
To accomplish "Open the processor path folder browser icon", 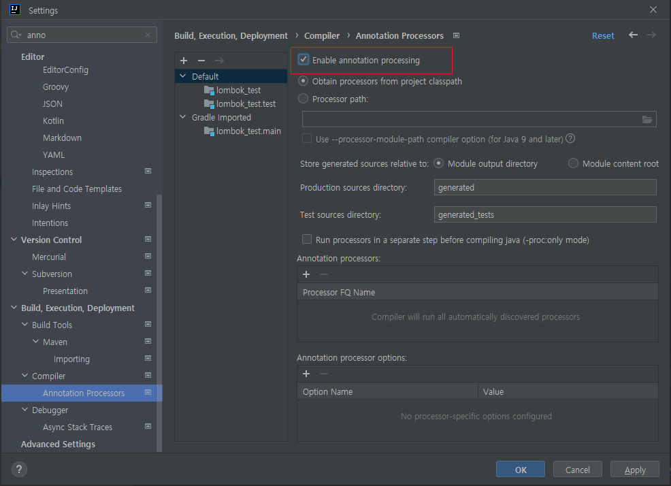I will pyautogui.click(x=647, y=118).
